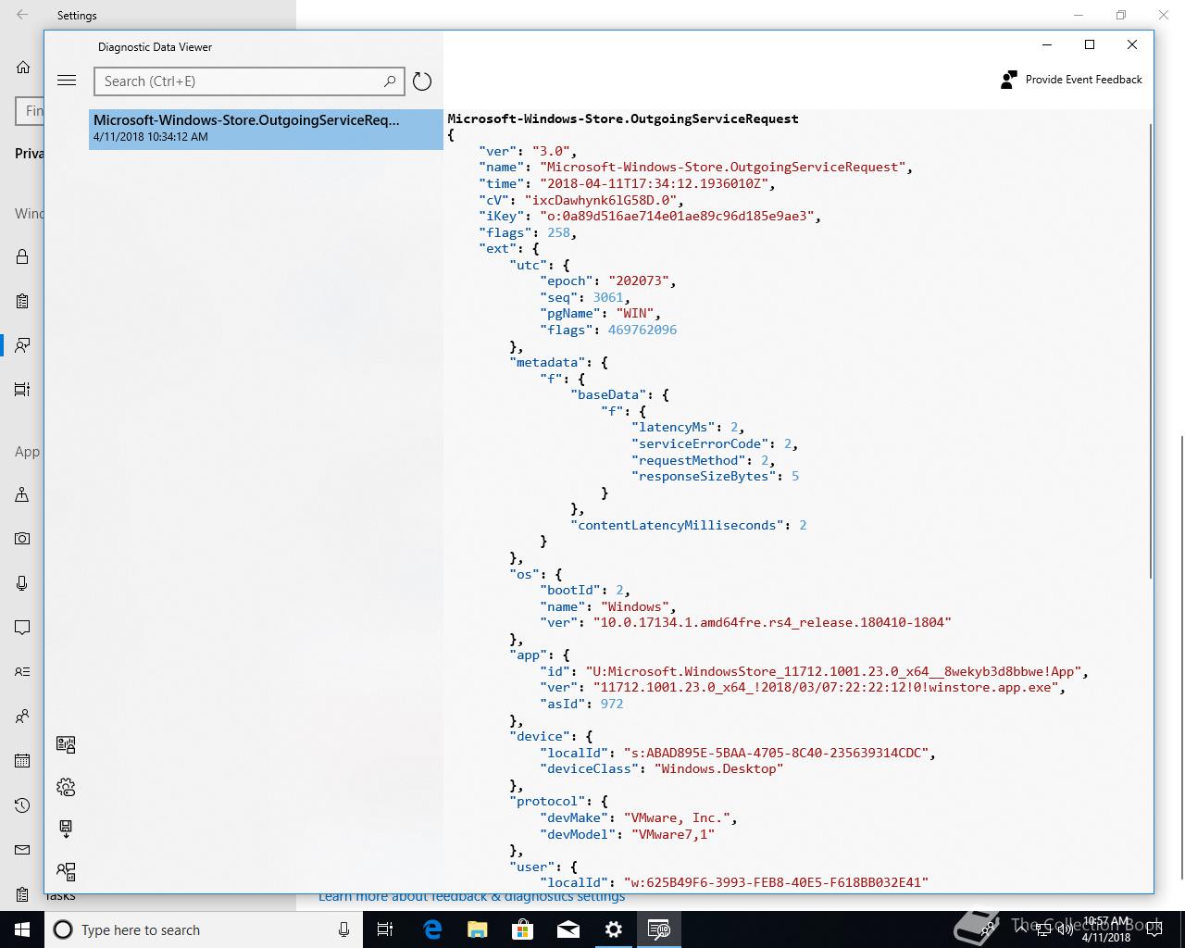Switch to Settings app on the taskbar
Screen dimensions: 1185x948
tap(613, 929)
